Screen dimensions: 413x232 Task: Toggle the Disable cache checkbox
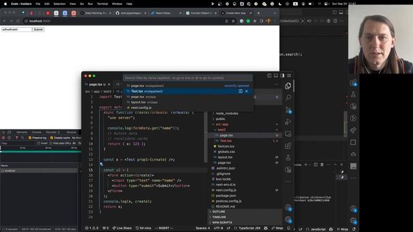click(x=52, y=137)
